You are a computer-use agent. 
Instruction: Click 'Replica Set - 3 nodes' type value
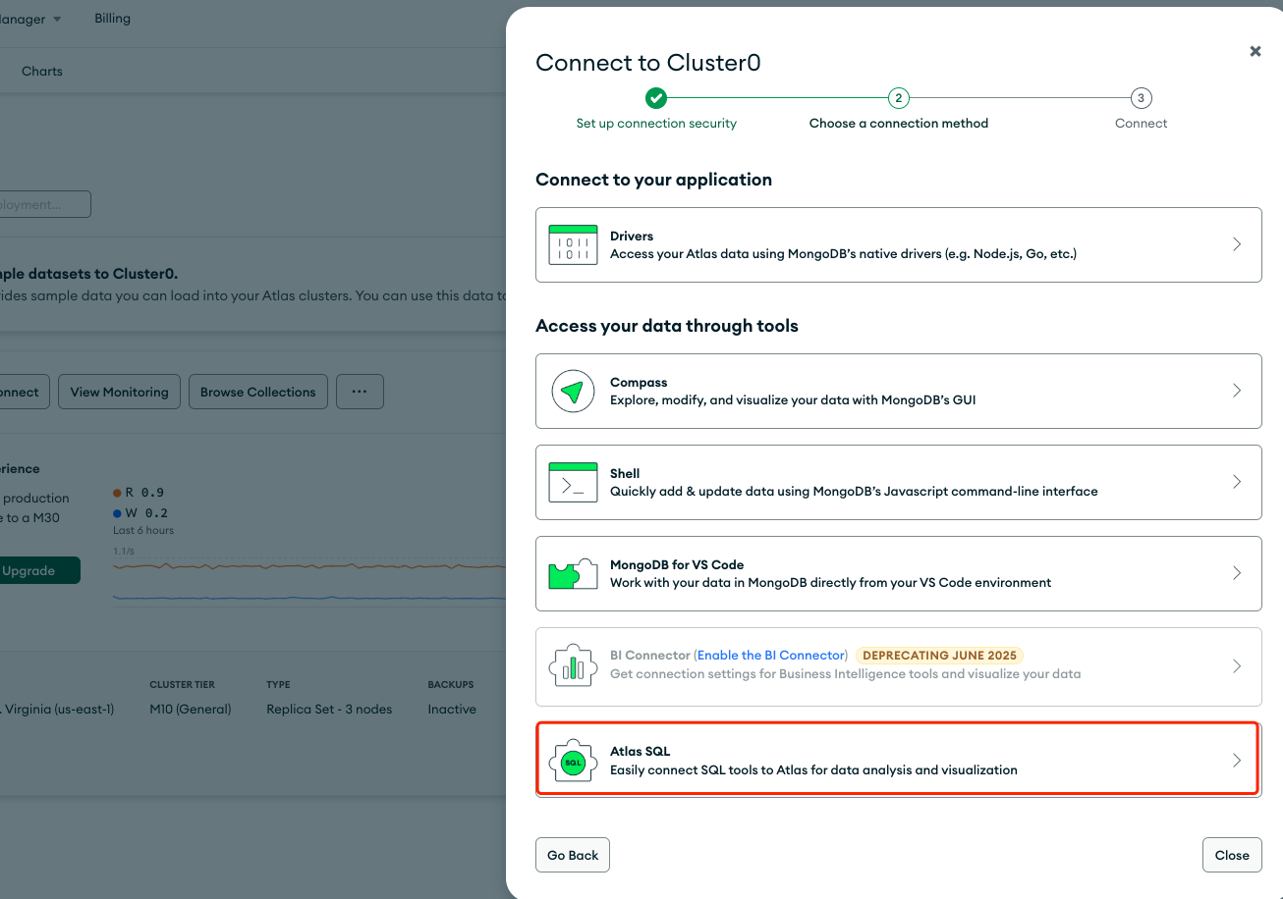click(329, 709)
